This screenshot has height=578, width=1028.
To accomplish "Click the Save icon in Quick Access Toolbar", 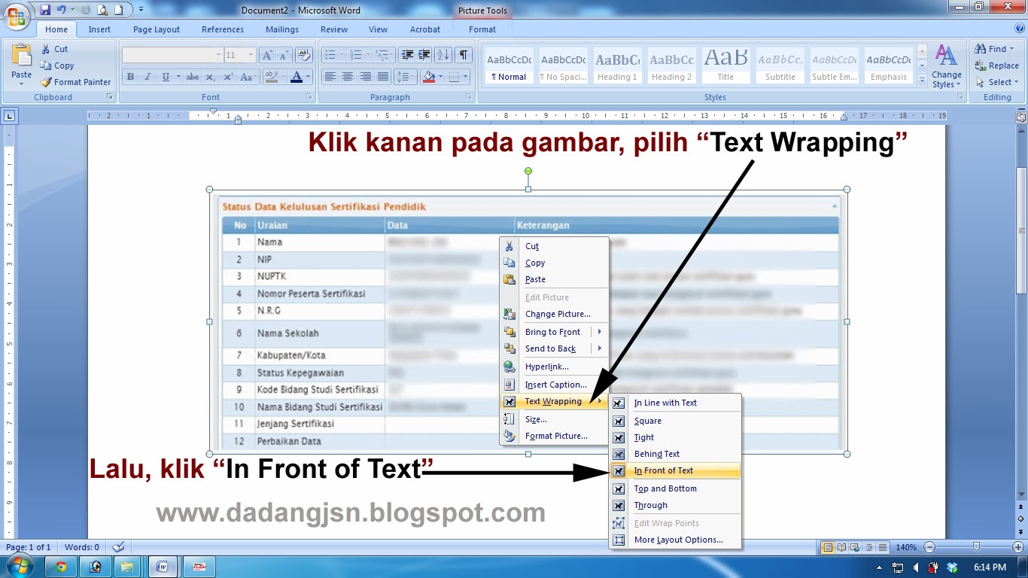I will point(45,11).
